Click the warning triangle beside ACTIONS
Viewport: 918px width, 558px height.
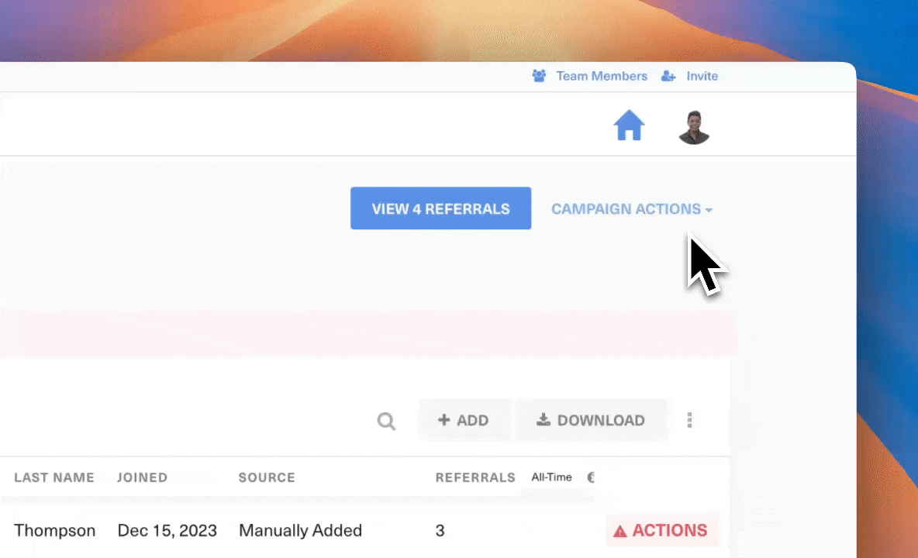click(x=619, y=530)
